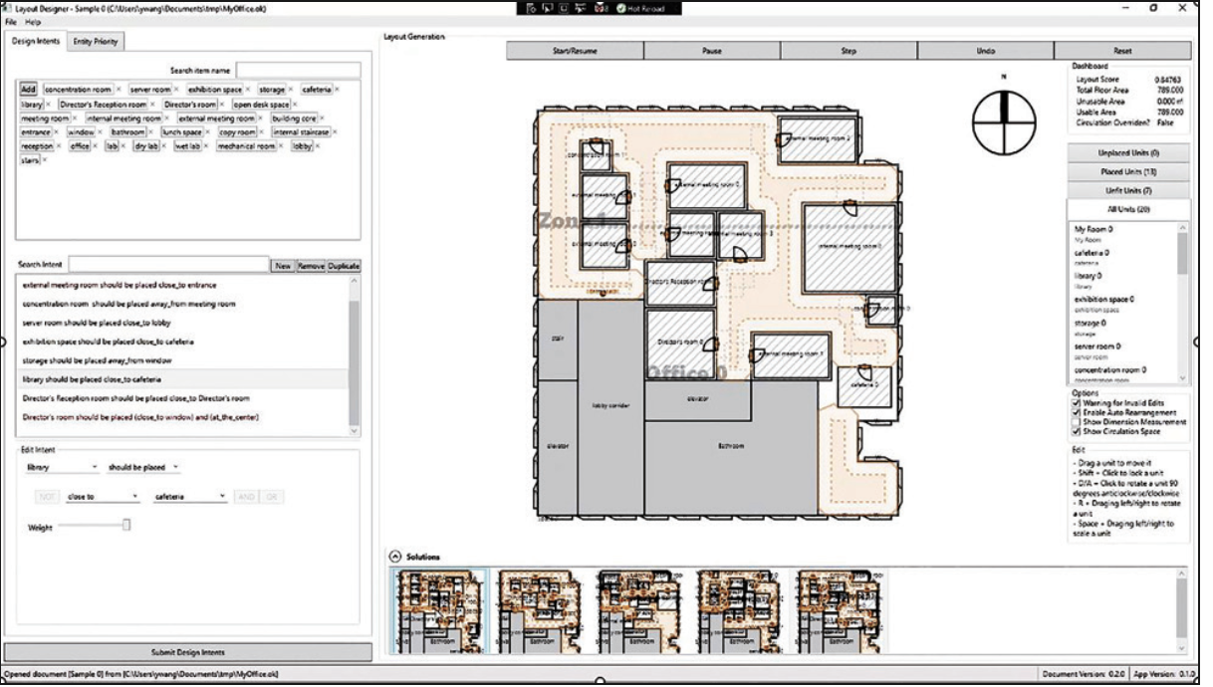The image size is (1213, 687).
Task: Remove the 'internal staircase' tag via its x
Action: tap(336, 131)
